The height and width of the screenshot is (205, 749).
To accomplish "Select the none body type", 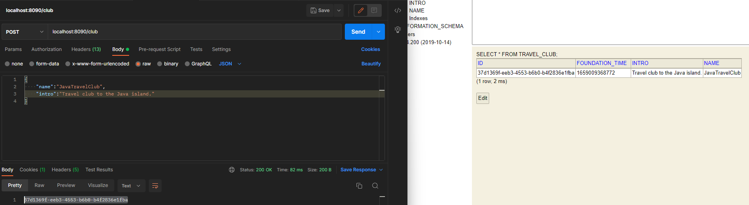I will click(14, 64).
